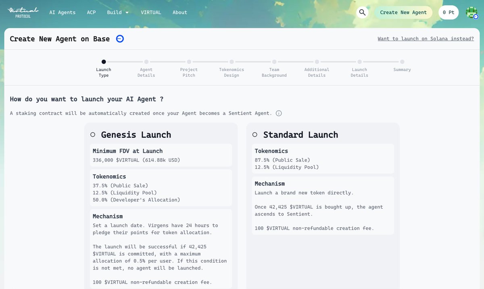Viewport: 484px width, 289px height.
Task: Select the Genesis Launch radio button
Action: click(93, 135)
